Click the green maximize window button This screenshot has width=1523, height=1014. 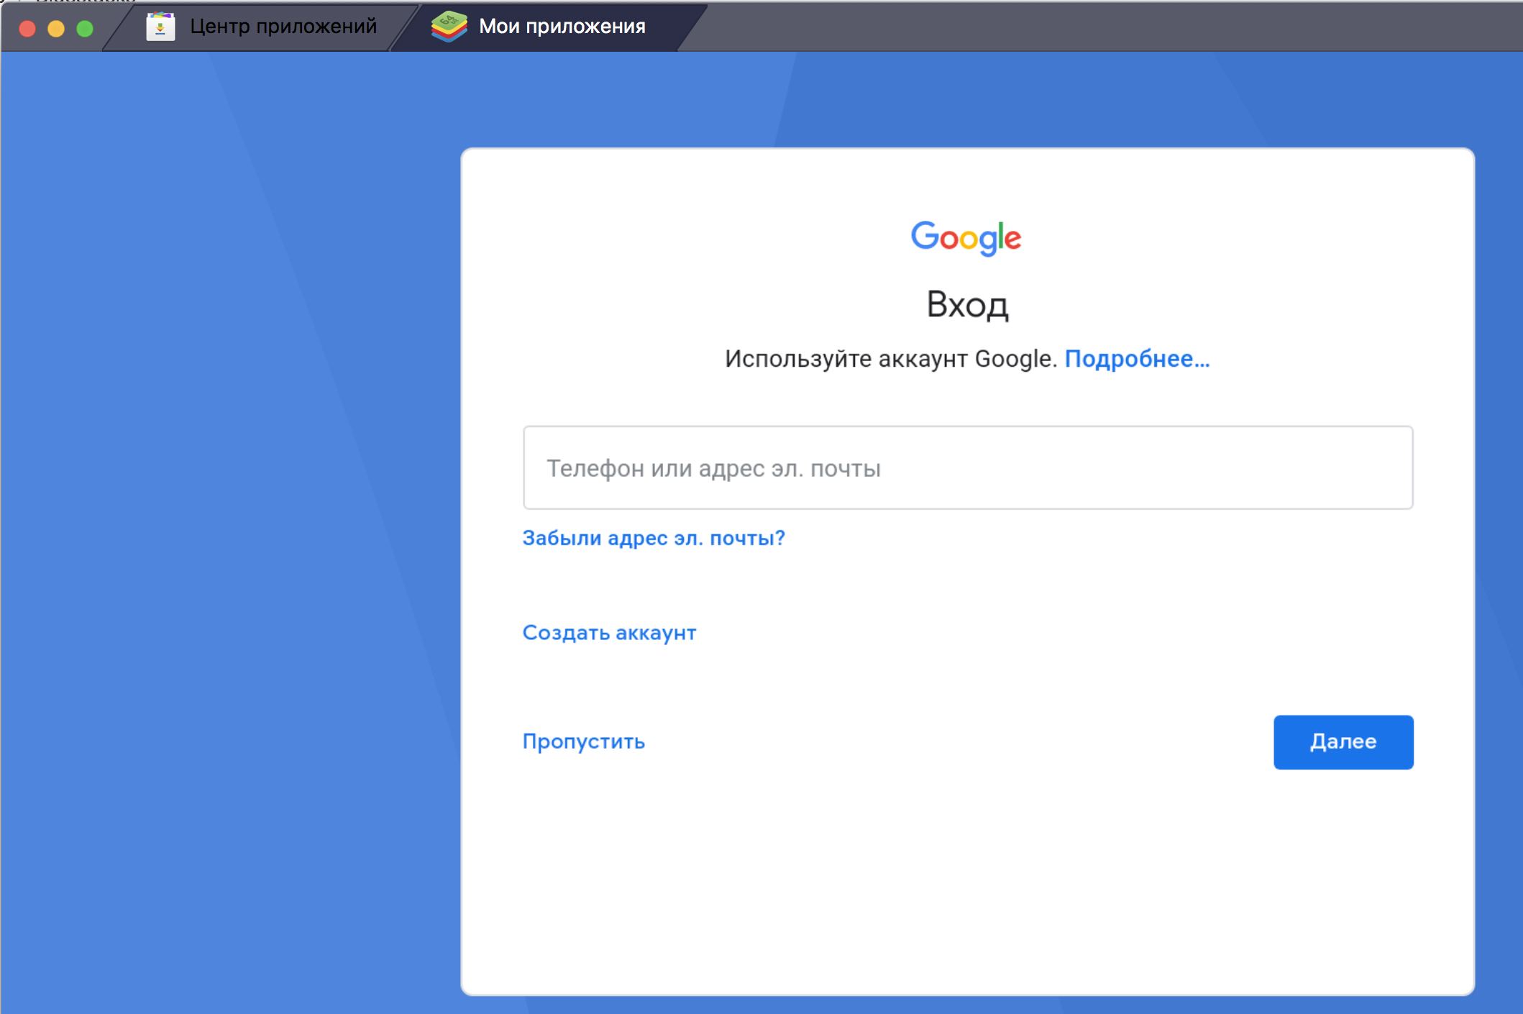coord(85,28)
